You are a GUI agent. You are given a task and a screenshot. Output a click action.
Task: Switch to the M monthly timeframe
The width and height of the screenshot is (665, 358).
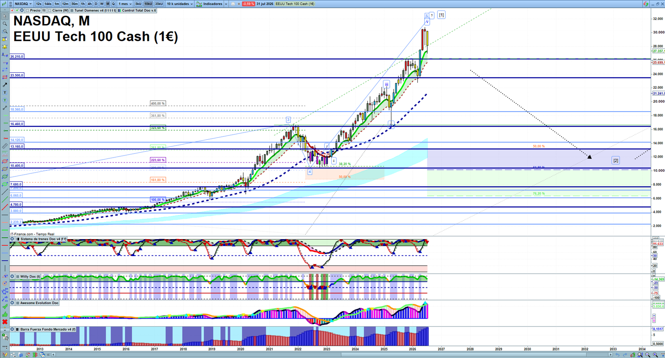click(108, 4)
